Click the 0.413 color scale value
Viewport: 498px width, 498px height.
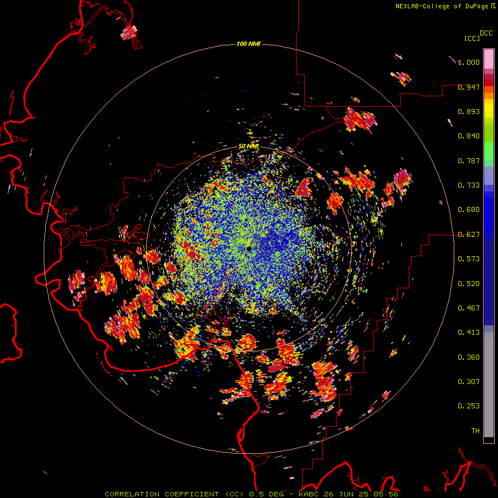coord(469,333)
